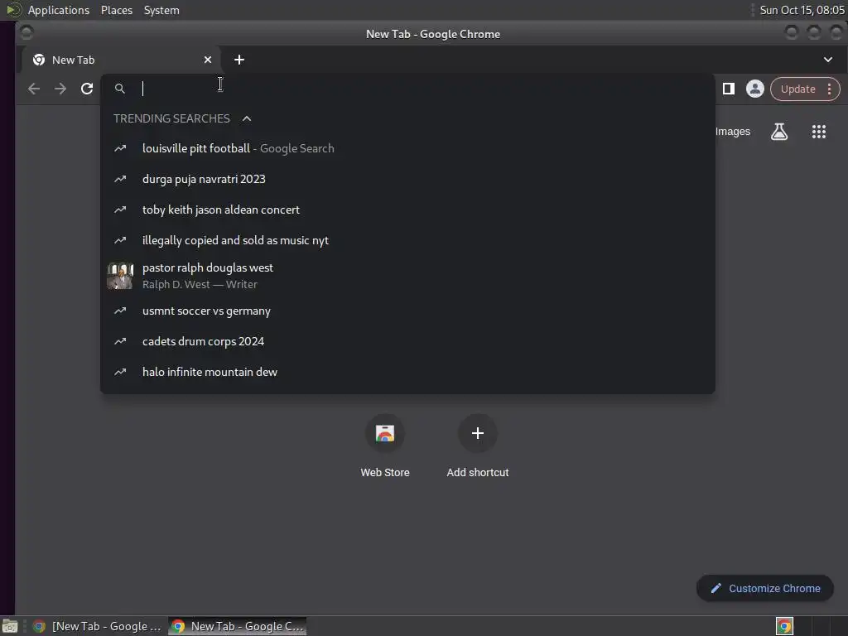Open the Search Labs flask icon
Image resolution: width=848 pixels, height=636 pixels.
pos(778,132)
